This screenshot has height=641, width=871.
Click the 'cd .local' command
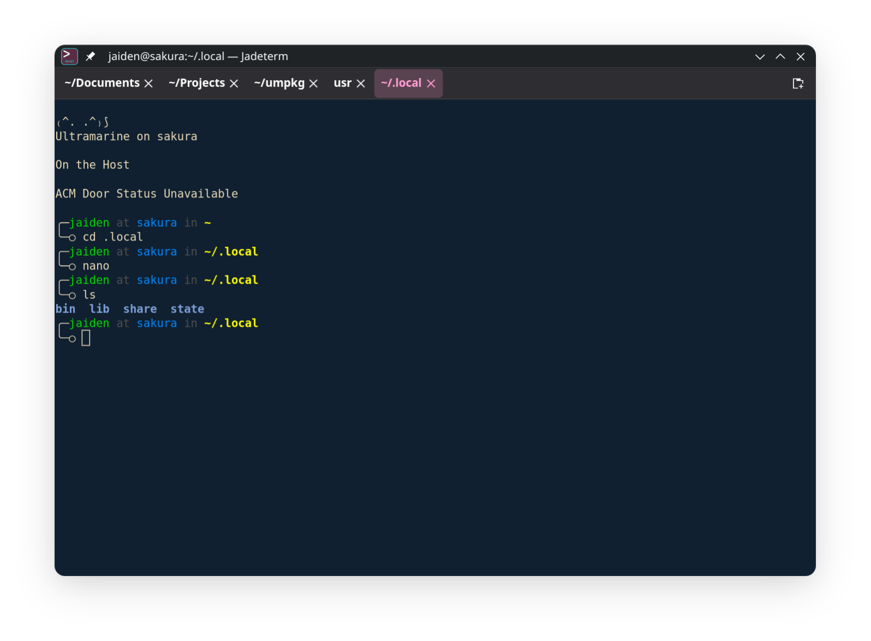pyautogui.click(x=113, y=237)
